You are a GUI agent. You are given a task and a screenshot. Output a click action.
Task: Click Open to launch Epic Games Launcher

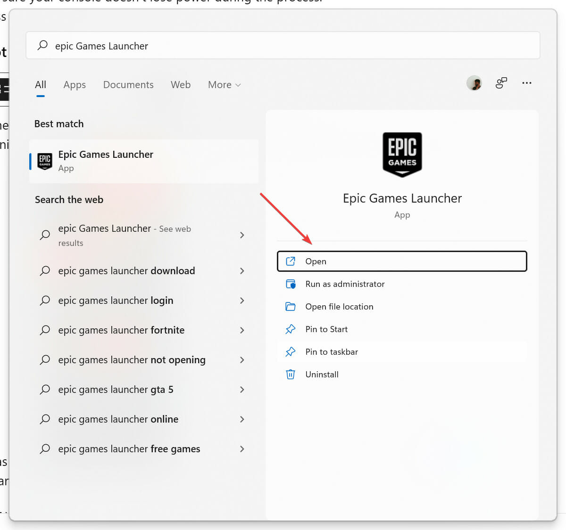[402, 261]
